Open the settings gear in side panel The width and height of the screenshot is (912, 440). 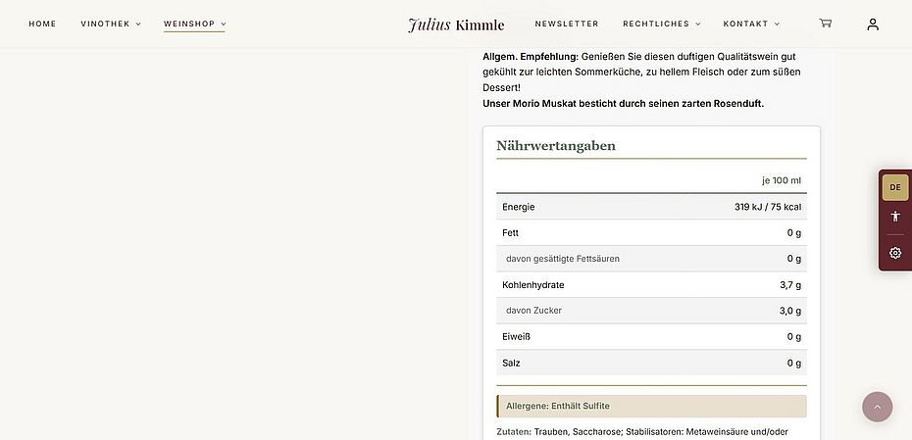pos(895,253)
